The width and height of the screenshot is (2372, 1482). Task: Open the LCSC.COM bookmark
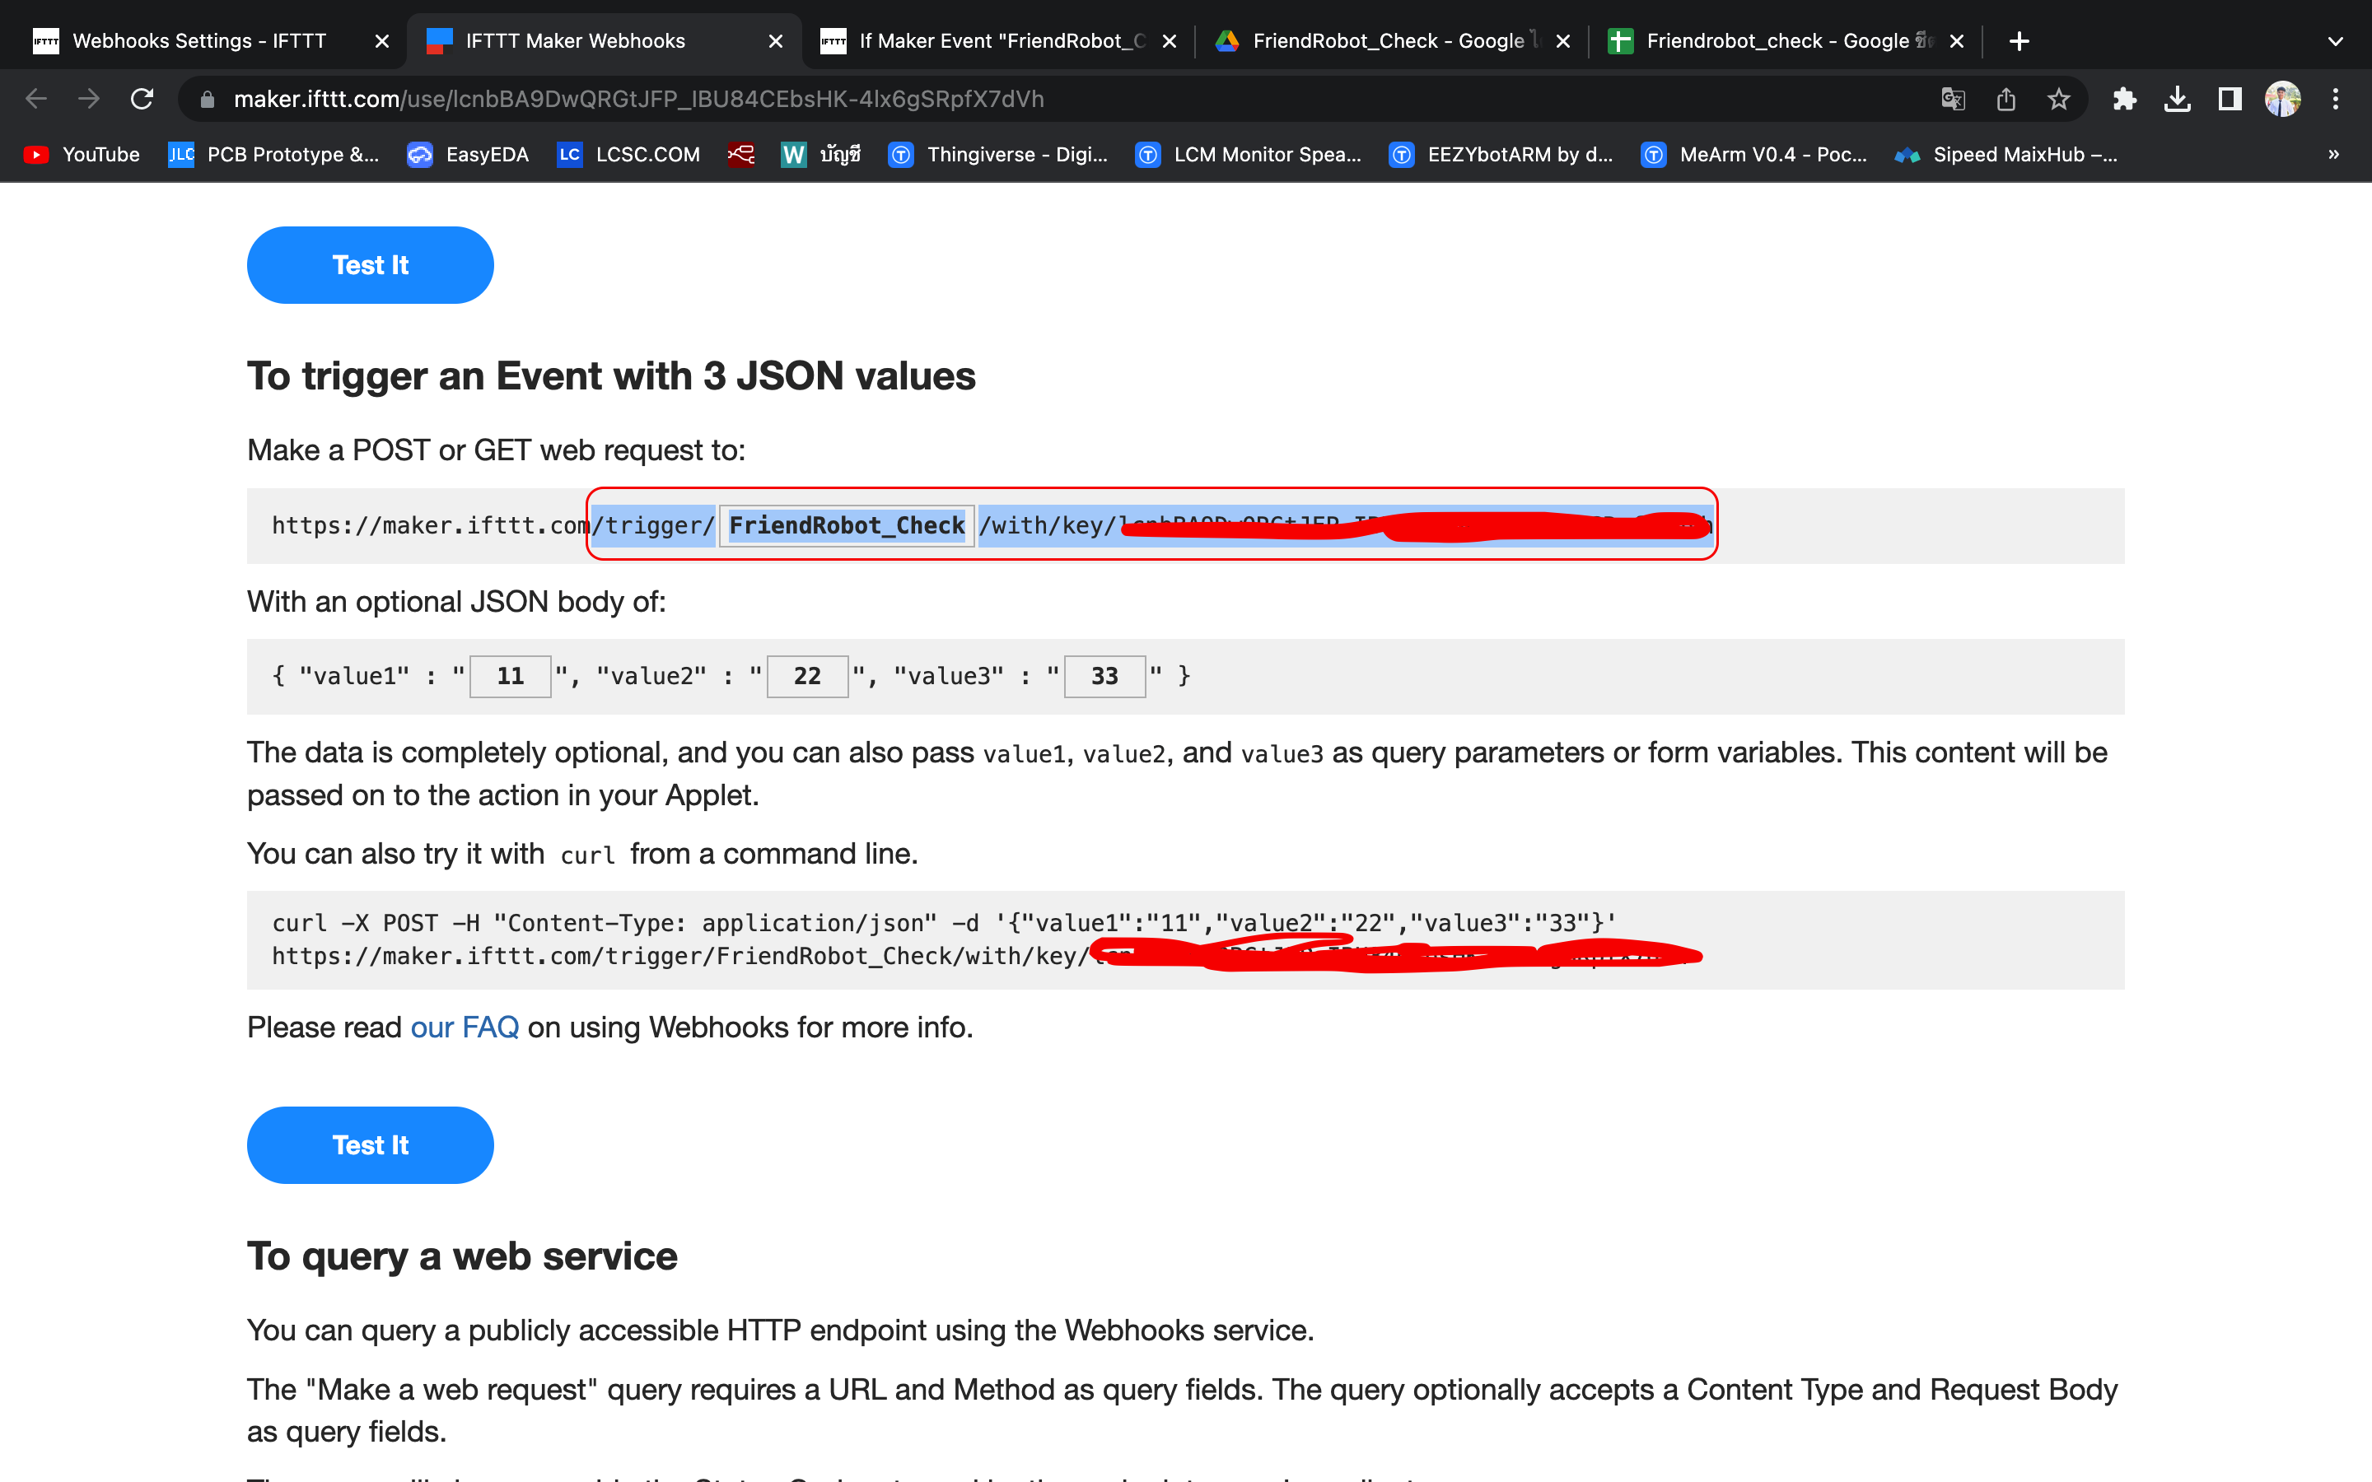pos(628,154)
